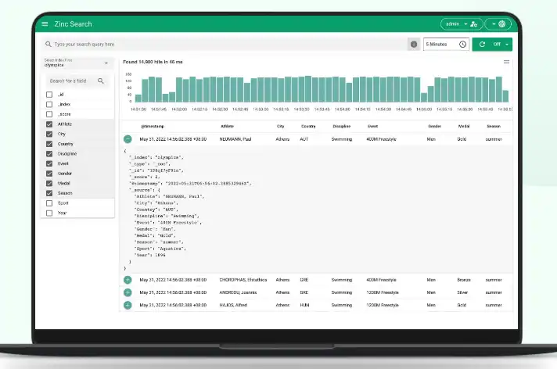The height and width of the screenshot is (369, 557).
Task: Open the index selector dropdown showing olympics
Action: (77, 63)
